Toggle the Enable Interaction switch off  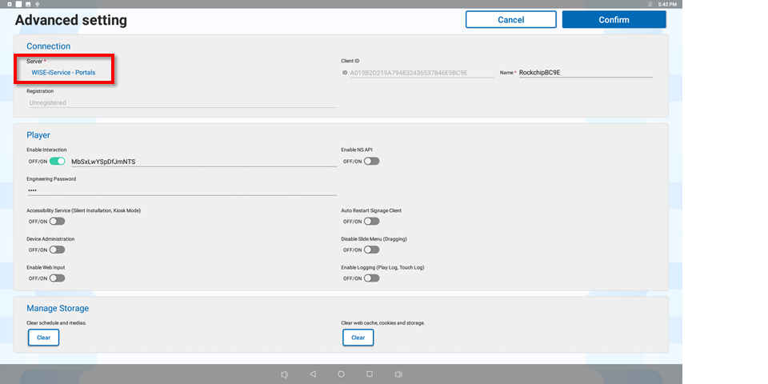pyautogui.click(x=57, y=161)
